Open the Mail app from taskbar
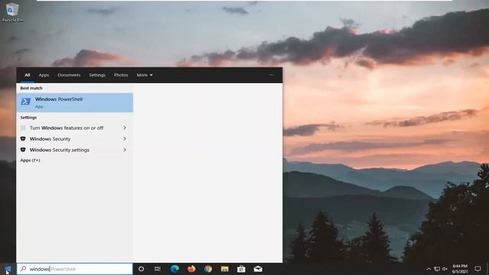The width and height of the screenshot is (489, 275). (x=258, y=269)
